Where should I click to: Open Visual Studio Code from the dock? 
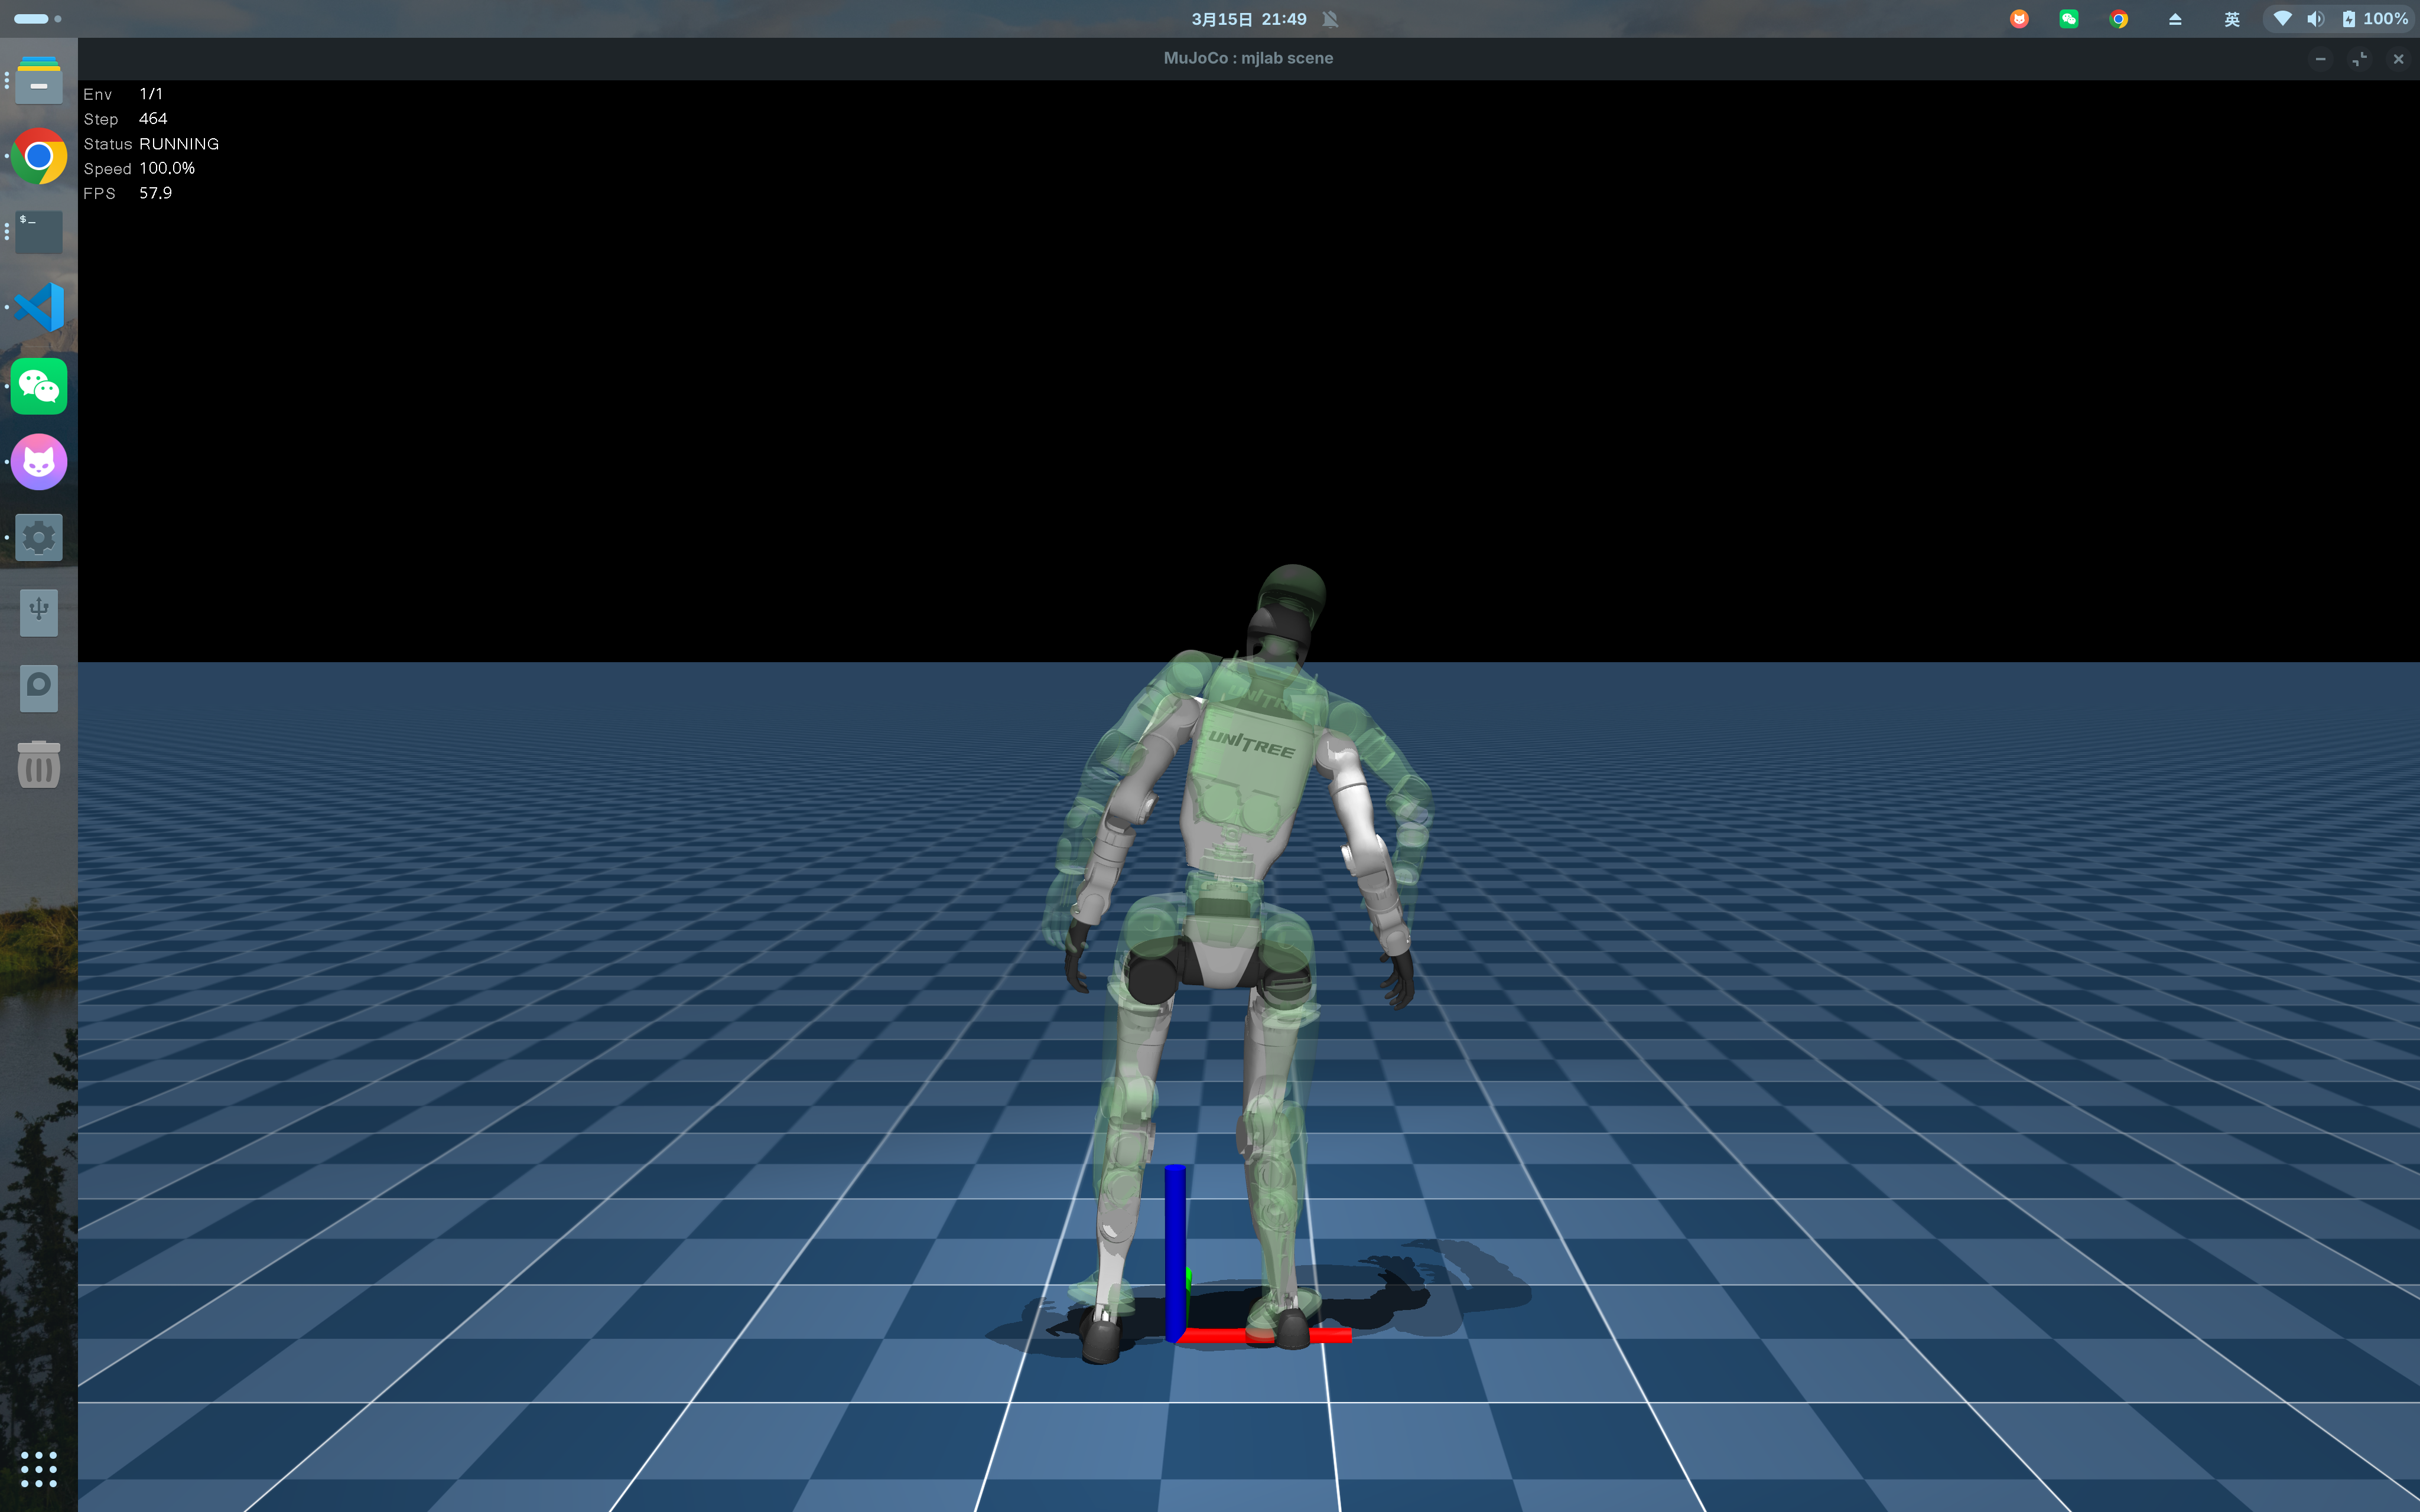coord(39,307)
